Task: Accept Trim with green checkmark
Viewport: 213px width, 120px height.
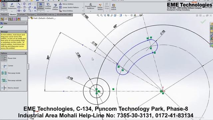Action: [2, 27]
